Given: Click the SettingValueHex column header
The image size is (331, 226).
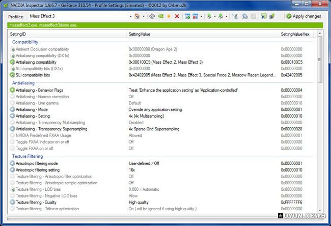Looking at the screenshot, I should (296, 34).
